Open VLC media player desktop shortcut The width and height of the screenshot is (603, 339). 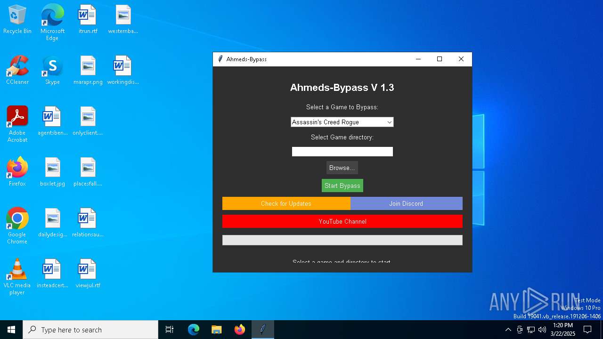coord(17,277)
